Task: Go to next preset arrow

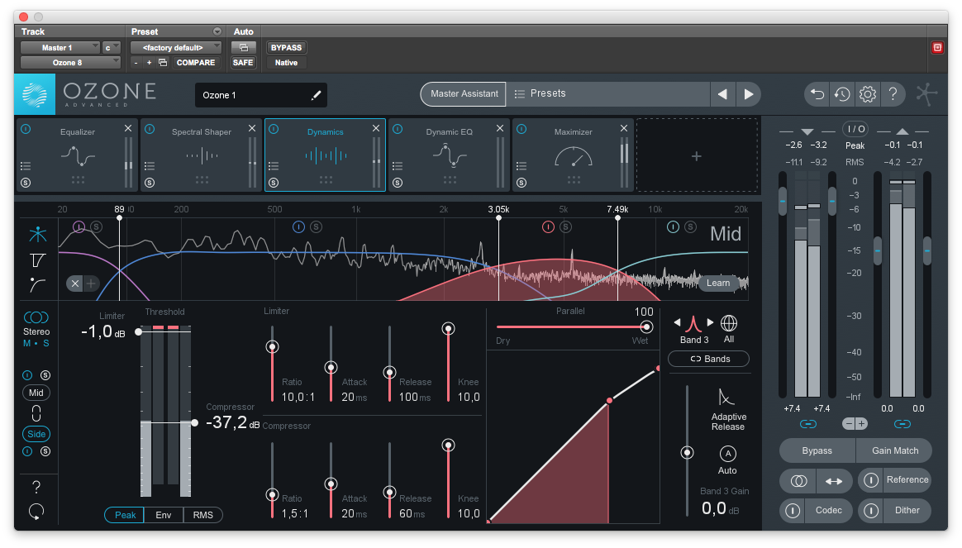Action: pos(749,94)
